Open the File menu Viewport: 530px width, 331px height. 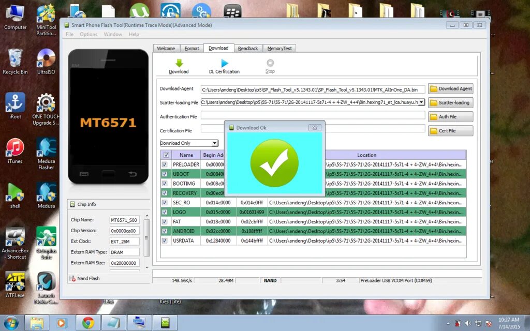(x=70, y=34)
